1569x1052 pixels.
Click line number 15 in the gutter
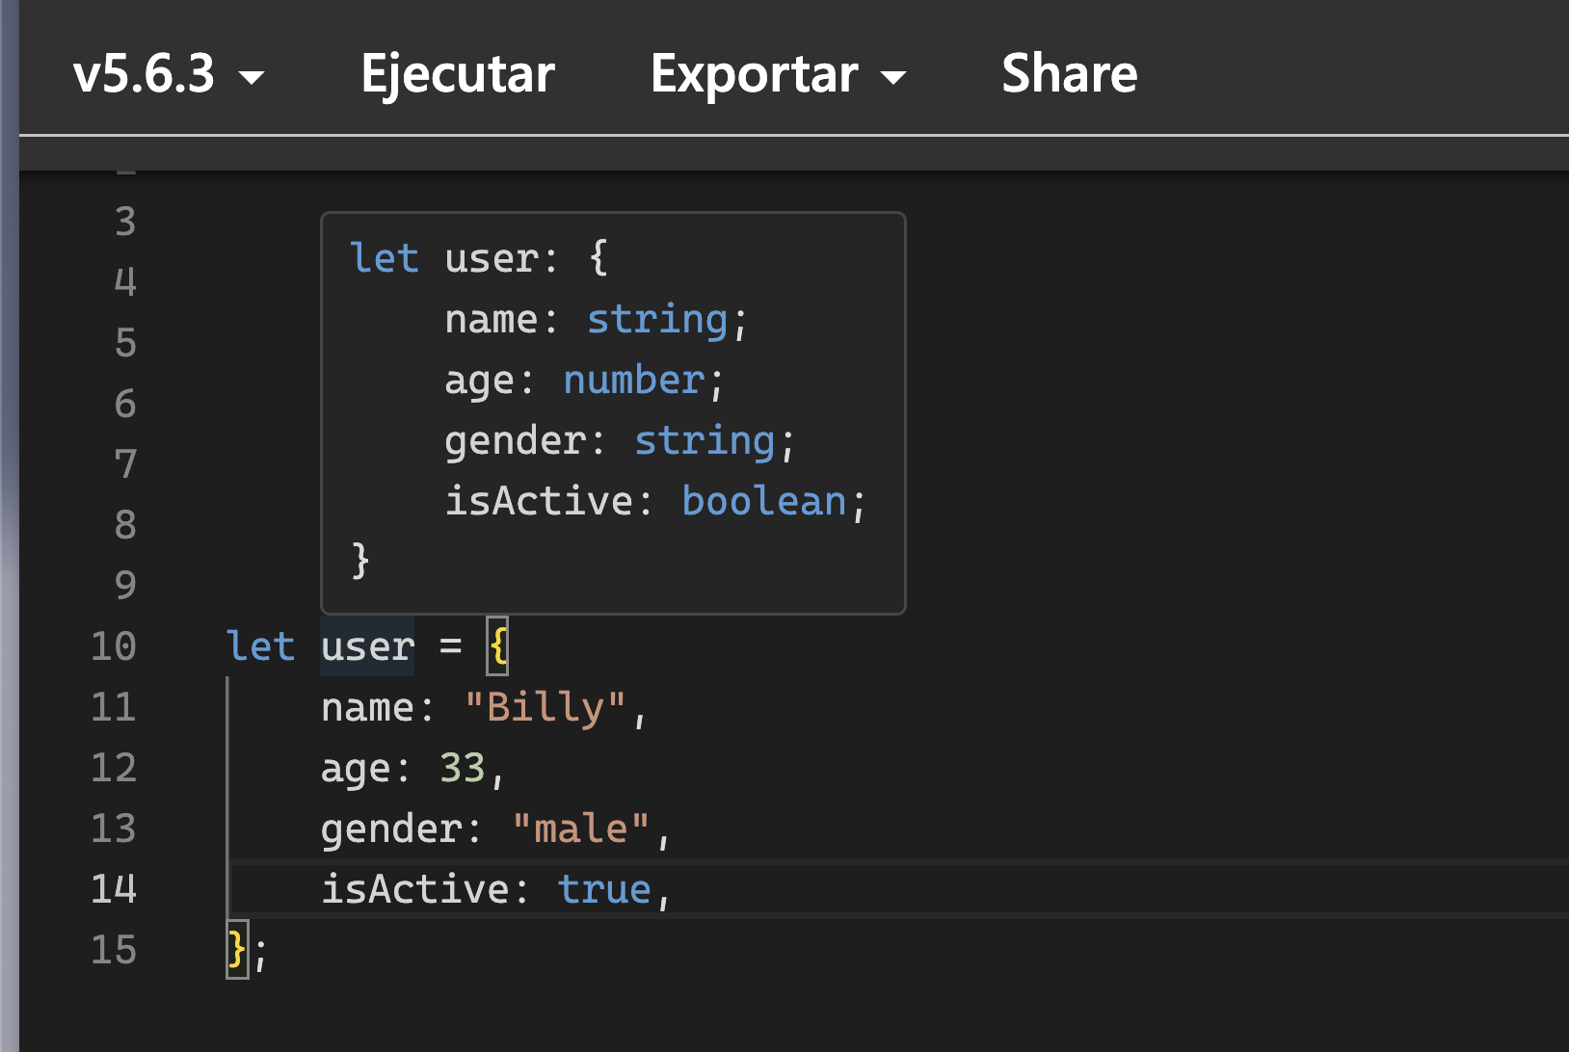pyautogui.click(x=114, y=950)
